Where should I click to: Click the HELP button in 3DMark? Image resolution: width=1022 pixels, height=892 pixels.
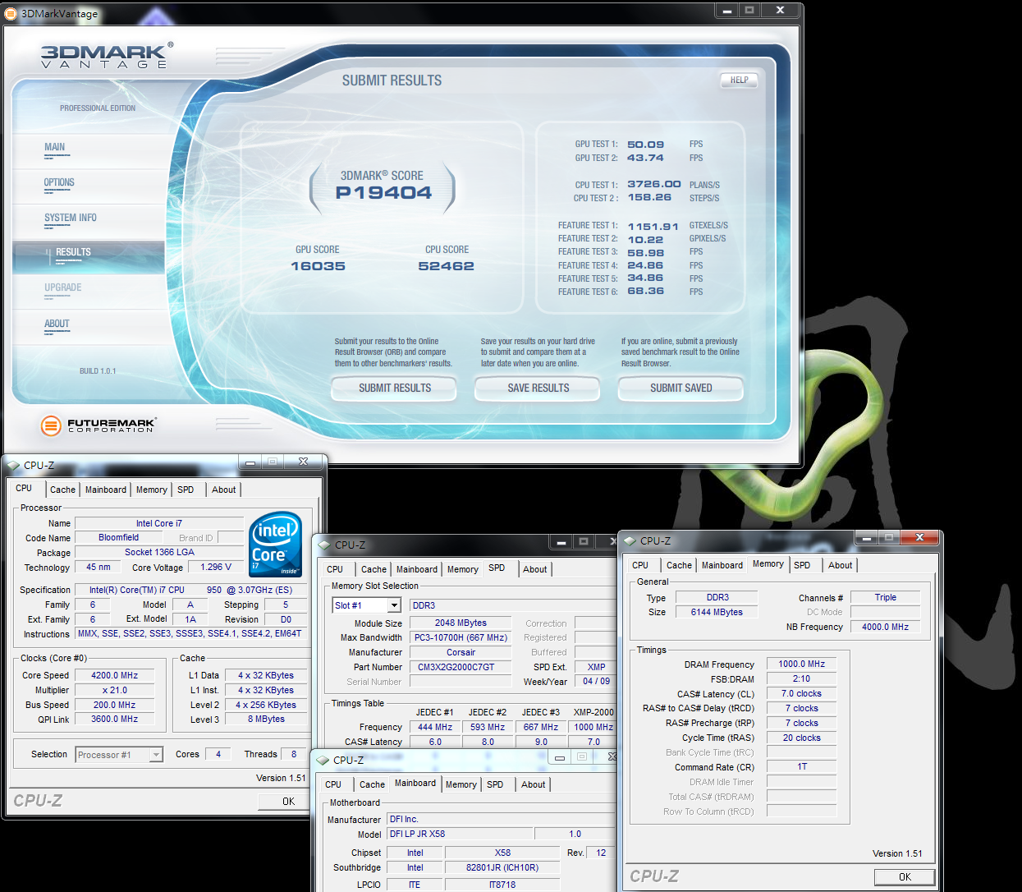739,80
